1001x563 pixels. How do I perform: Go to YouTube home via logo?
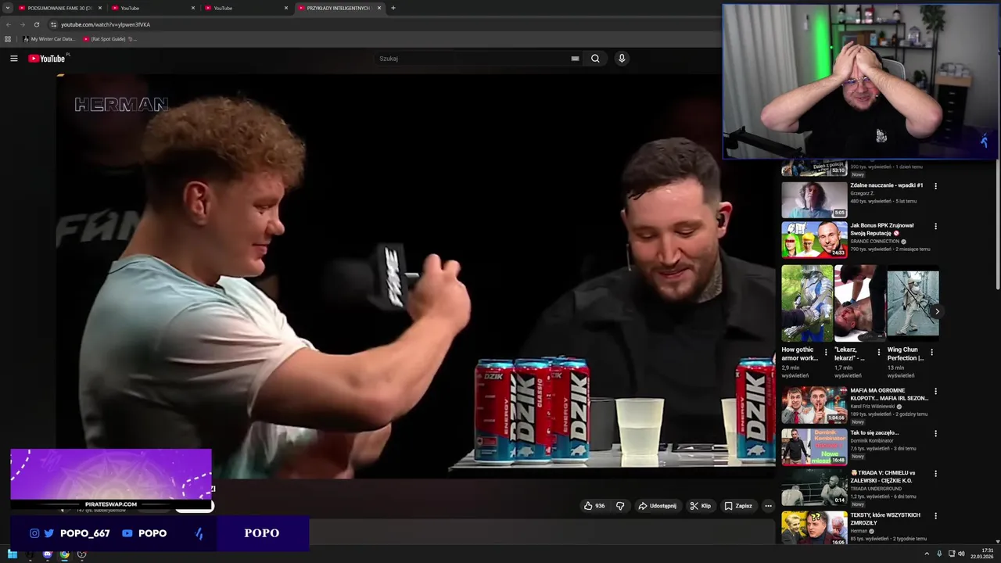coord(47,59)
